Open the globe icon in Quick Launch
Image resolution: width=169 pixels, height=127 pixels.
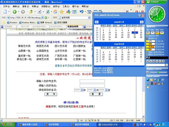[x=148, y=80]
